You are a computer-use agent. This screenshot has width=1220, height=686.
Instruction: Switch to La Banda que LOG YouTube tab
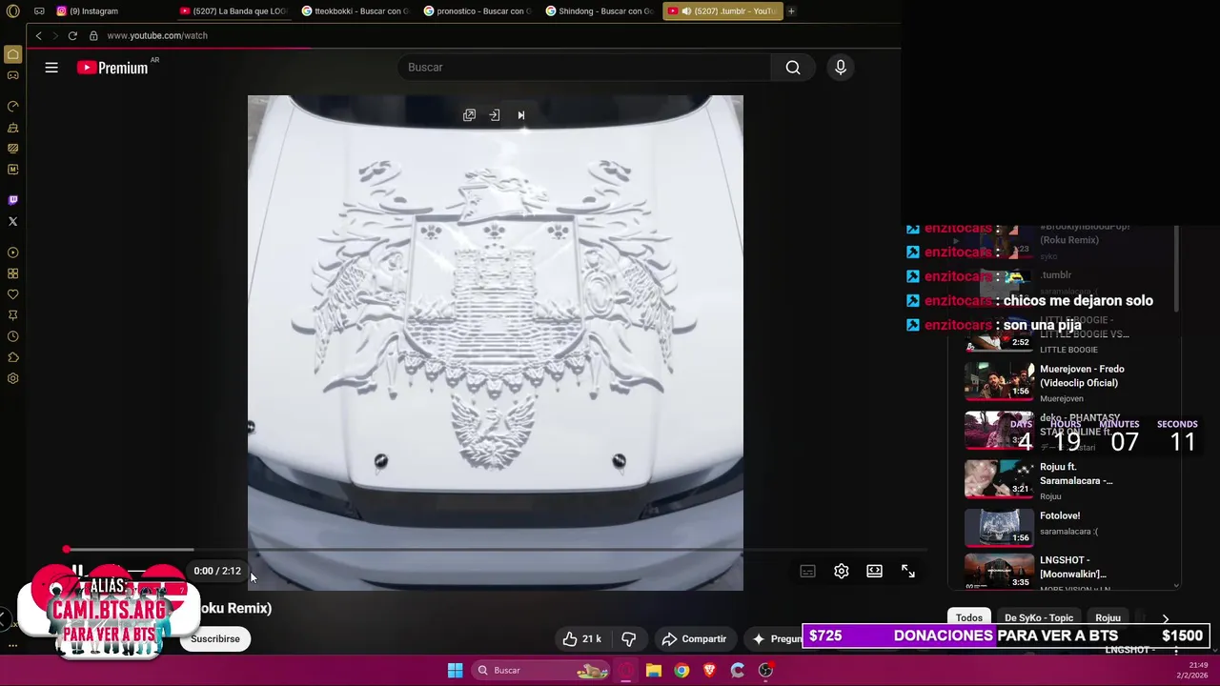(x=234, y=11)
